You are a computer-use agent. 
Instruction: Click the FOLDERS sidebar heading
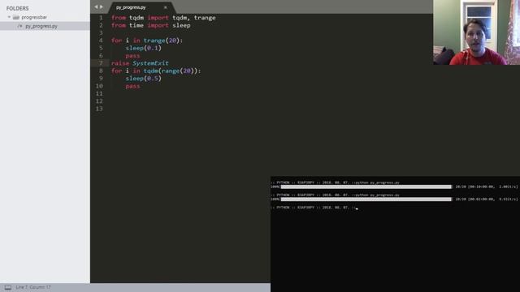tap(17, 8)
